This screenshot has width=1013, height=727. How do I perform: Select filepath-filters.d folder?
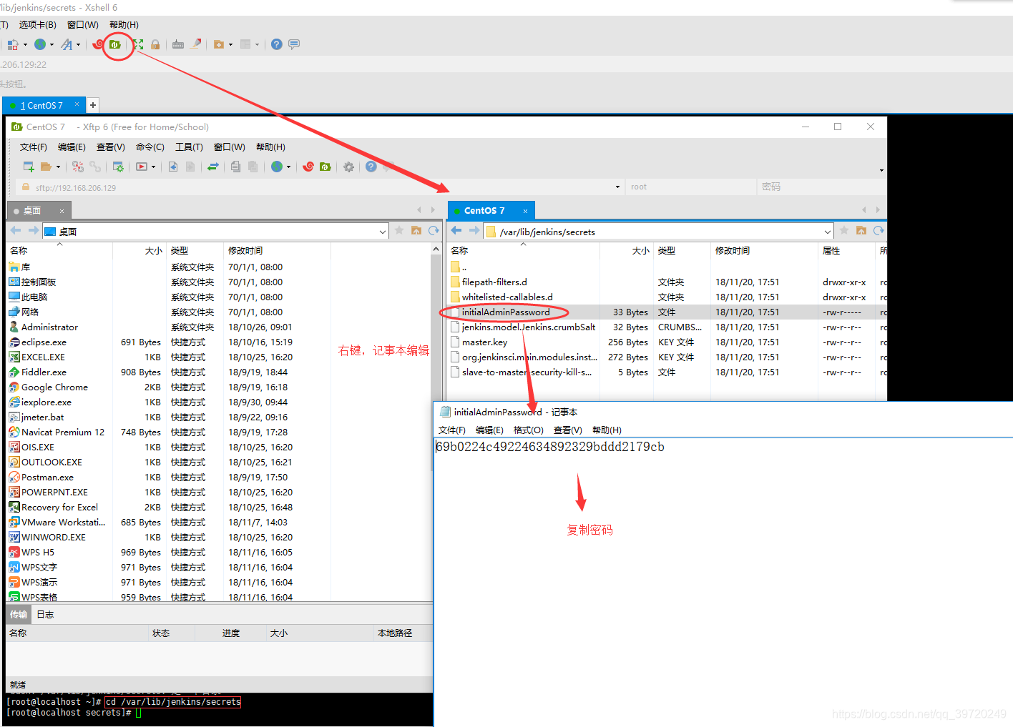494,282
